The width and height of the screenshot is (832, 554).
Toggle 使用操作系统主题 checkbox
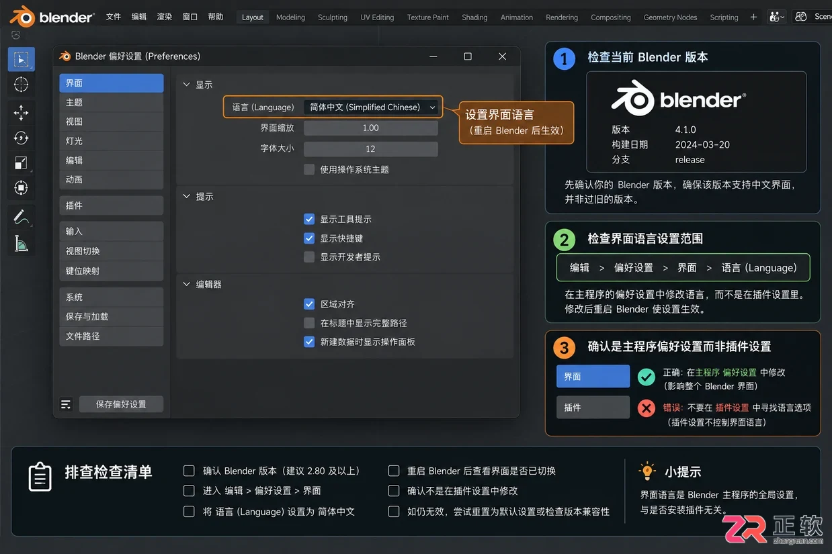point(309,169)
